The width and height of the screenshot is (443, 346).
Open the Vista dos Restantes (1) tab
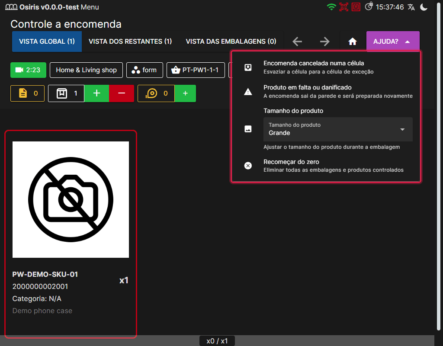click(x=130, y=42)
